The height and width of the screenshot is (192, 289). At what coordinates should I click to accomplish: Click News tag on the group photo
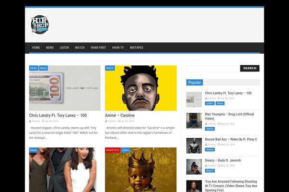click(x=34, y=150)
